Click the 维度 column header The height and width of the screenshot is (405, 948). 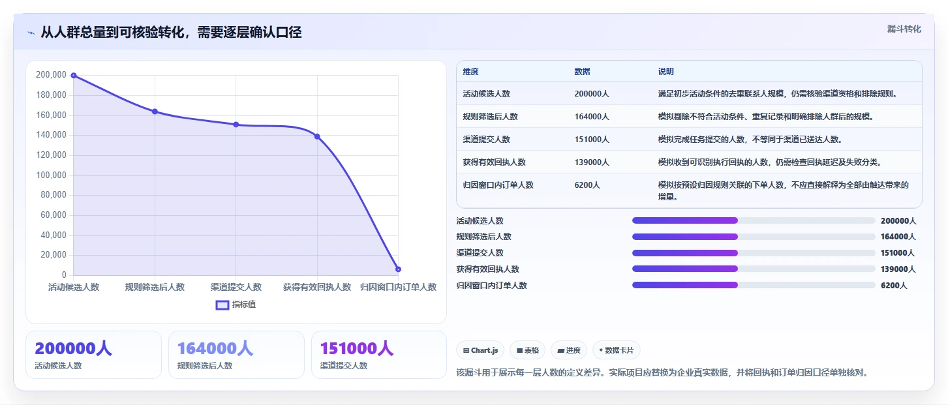coord(470,72)
